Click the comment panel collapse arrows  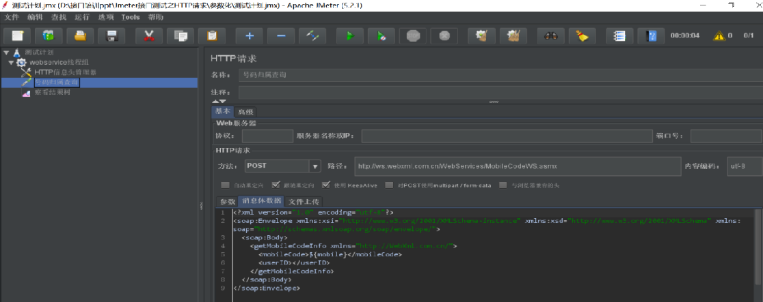219,102
